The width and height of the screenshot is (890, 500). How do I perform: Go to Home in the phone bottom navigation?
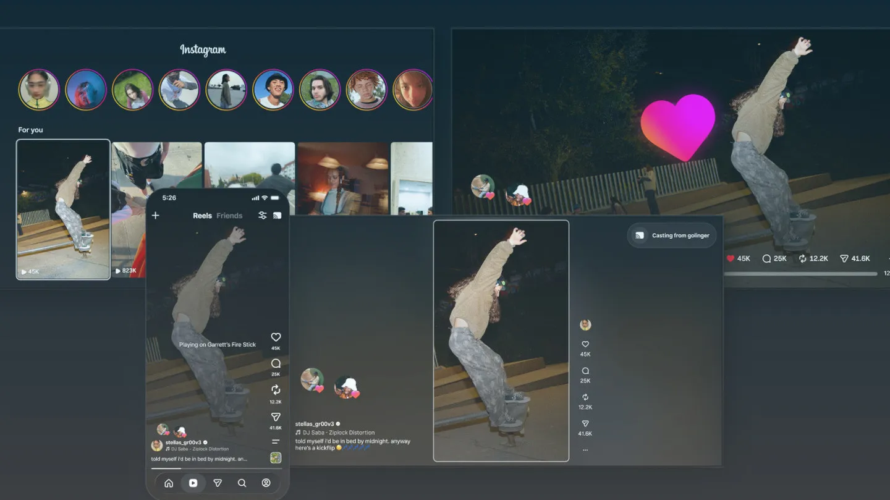click(x=168, y=483)
